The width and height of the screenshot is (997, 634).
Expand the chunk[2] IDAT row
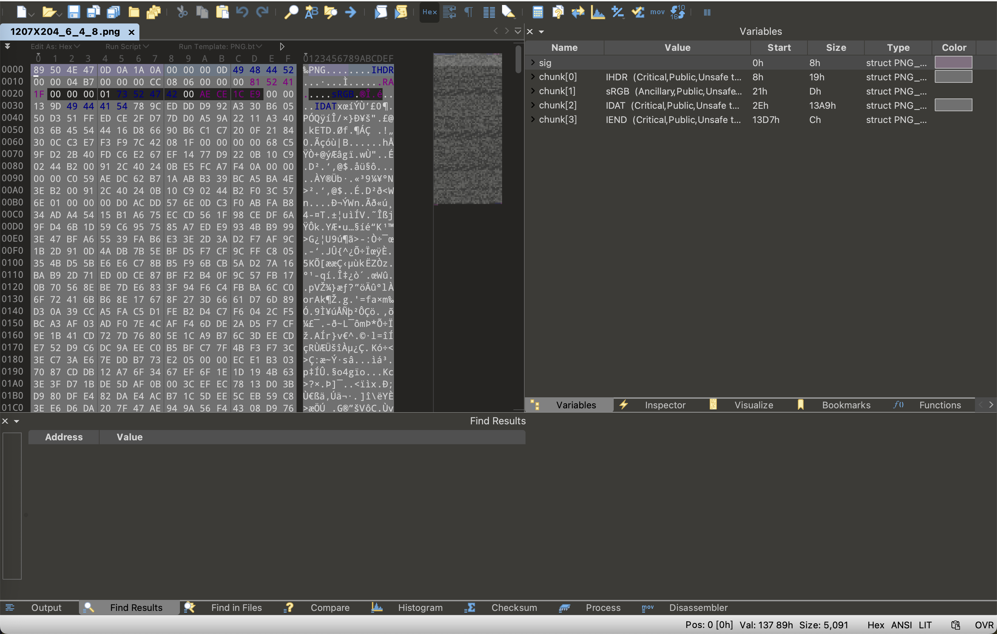tap(533, 105)
